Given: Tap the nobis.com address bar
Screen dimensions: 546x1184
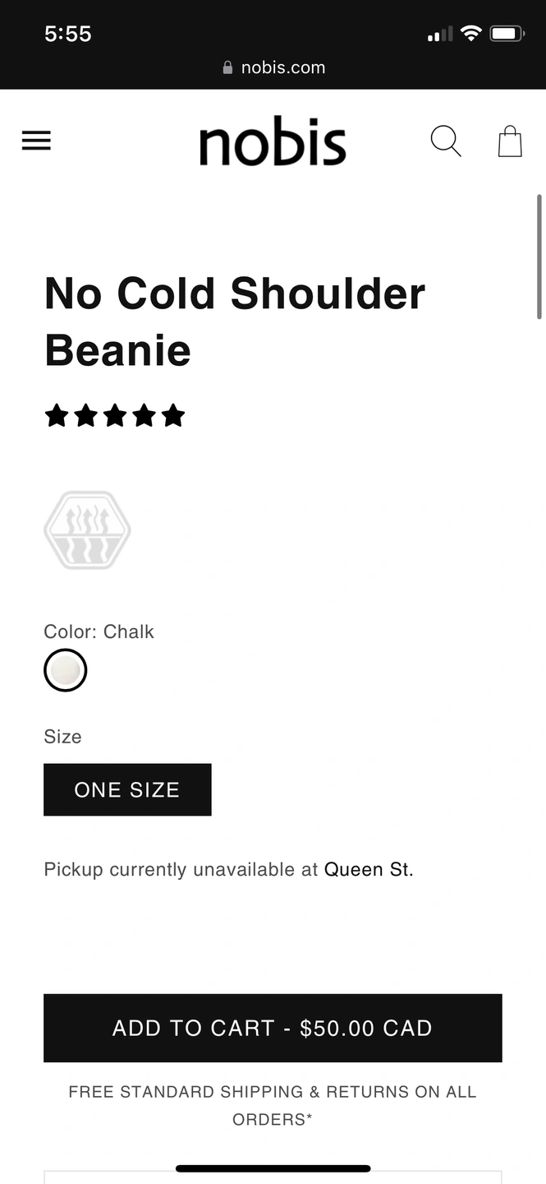Looking at the screenshot, I should [273, 67].
